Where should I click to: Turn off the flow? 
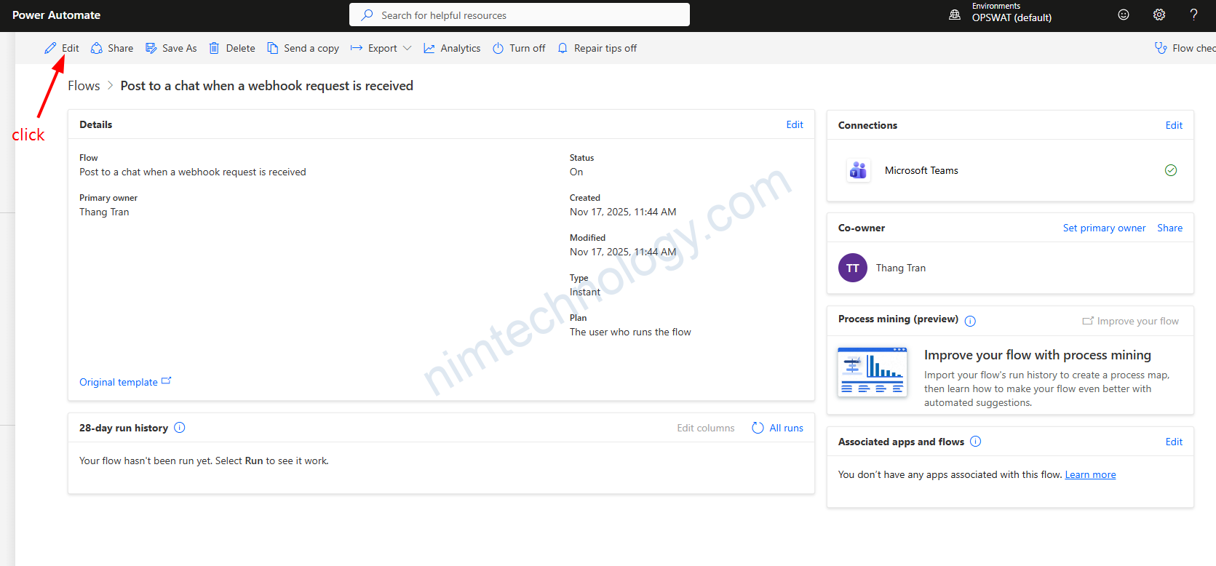click(x=519, y=48)
